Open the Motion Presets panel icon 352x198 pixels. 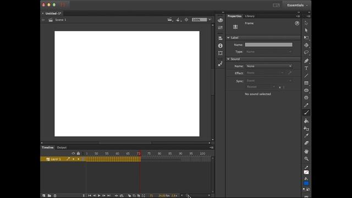[220, 64]
